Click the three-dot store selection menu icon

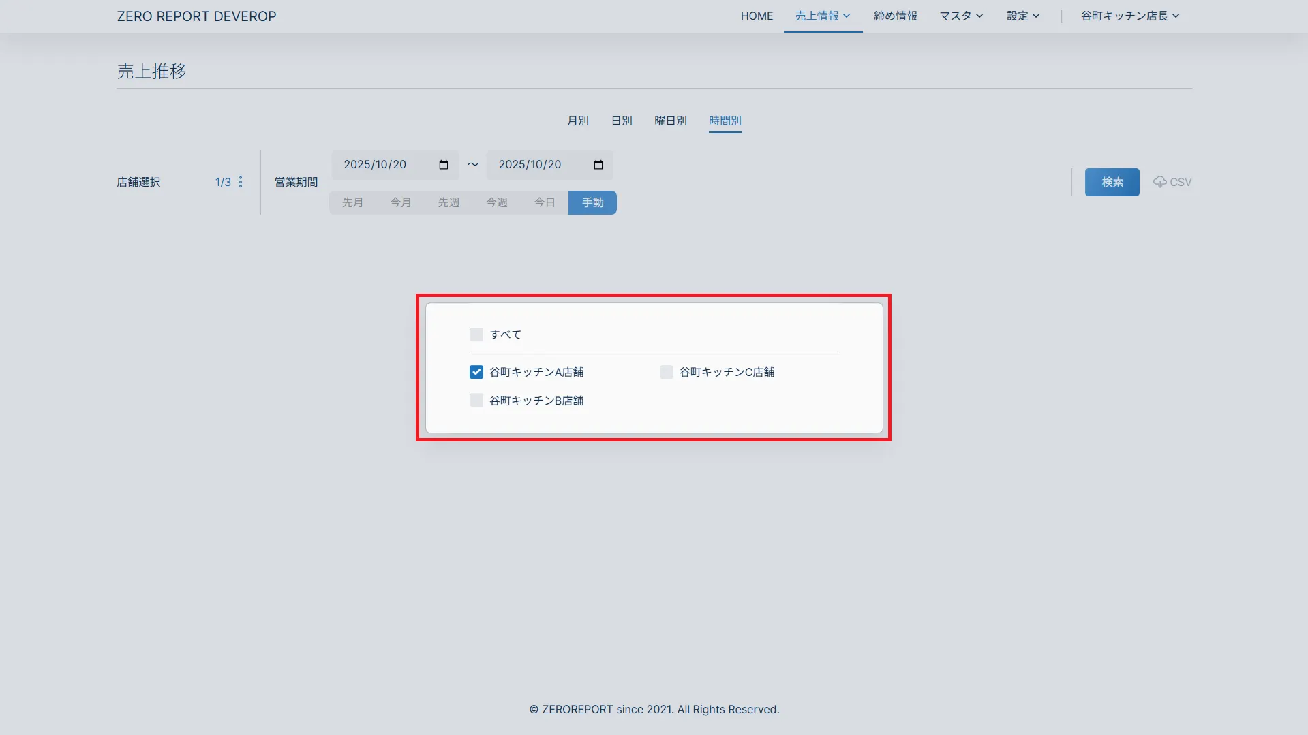point(241,182)
